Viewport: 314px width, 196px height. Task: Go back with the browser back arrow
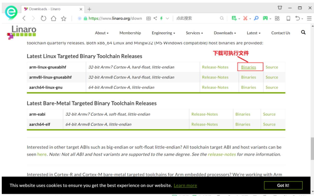coord(24,18)
